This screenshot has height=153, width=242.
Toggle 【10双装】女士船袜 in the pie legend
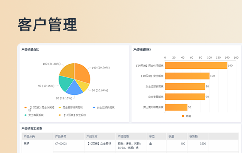[72, 115]
